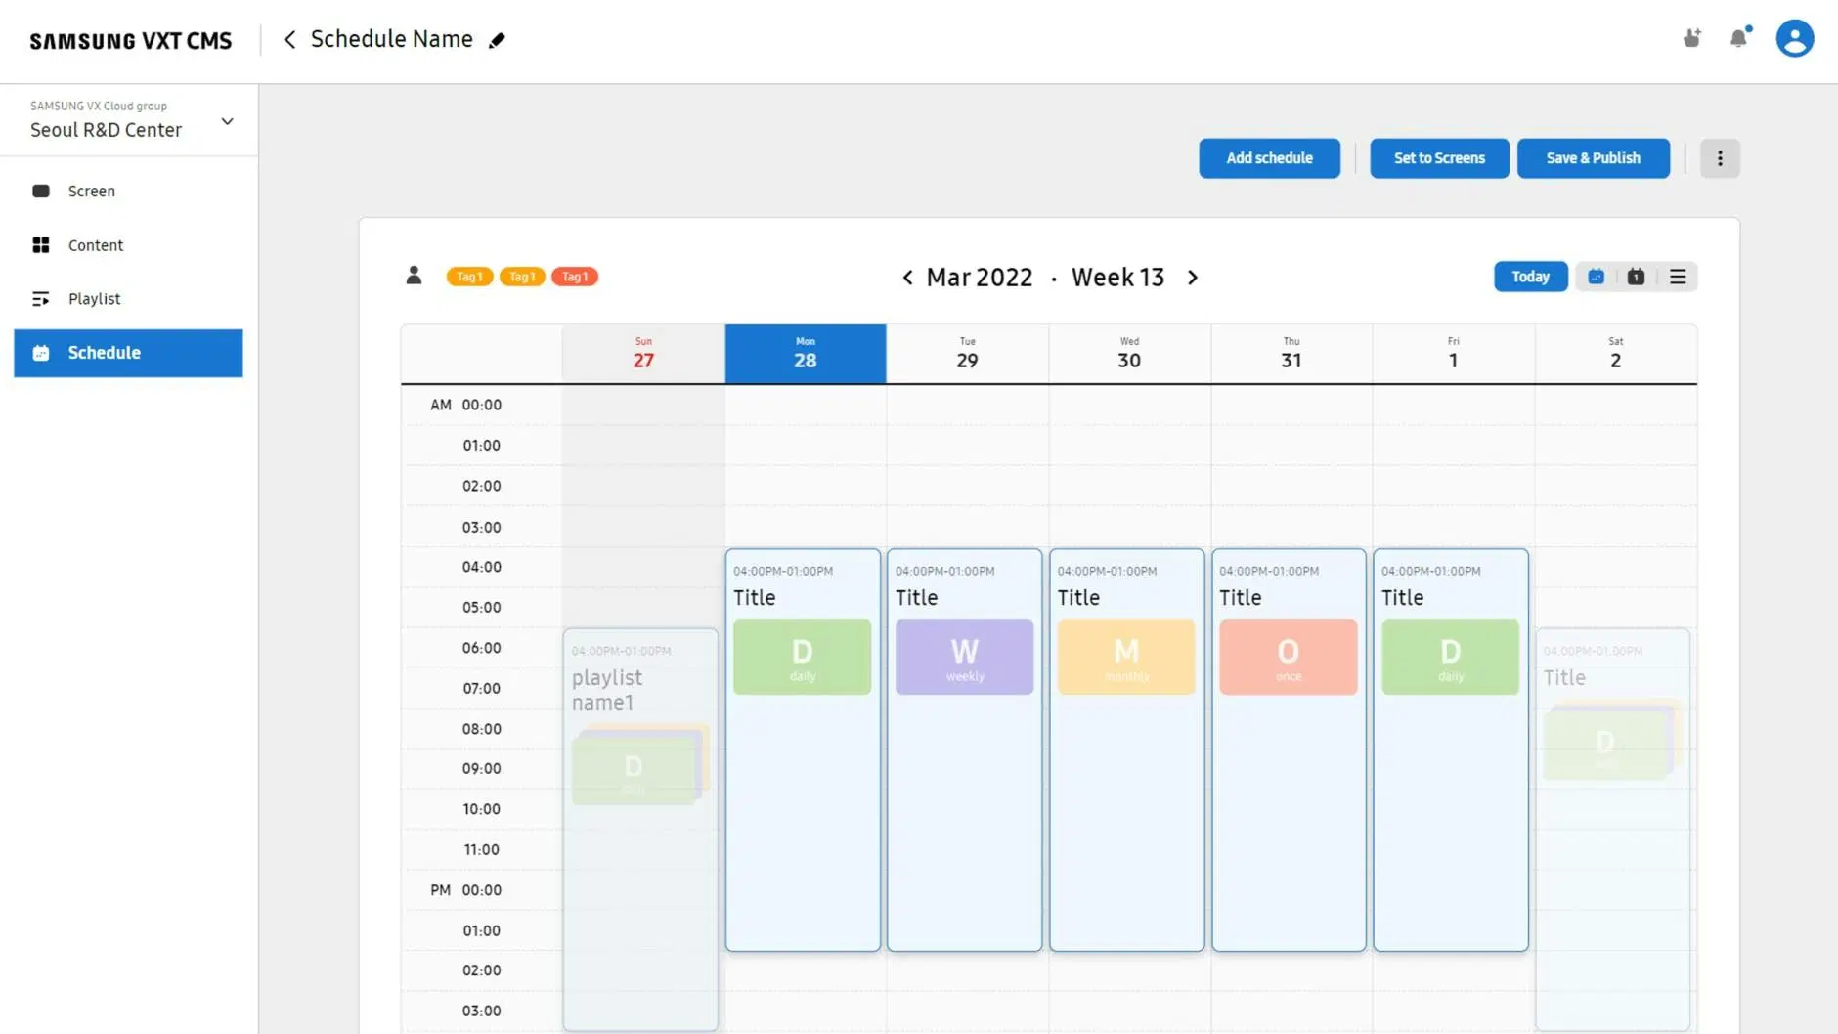This screenshot has height=1034, width=1838.
Task: Open Content in the sidebar
Action: (x=95, y=245)
